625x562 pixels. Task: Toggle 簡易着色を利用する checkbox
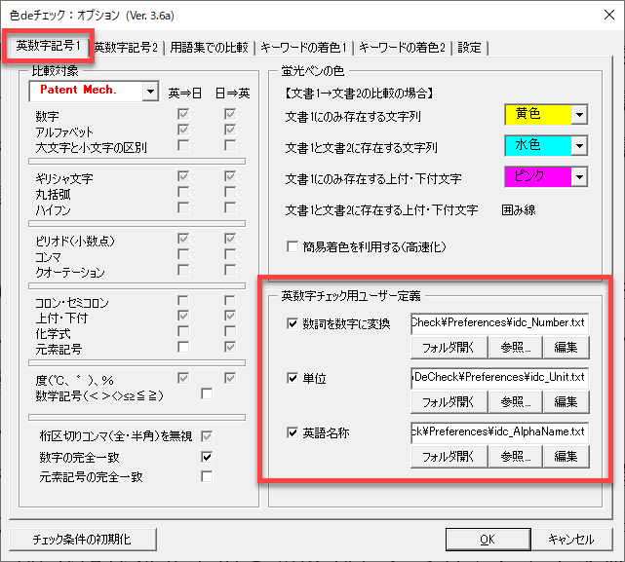click(293, 246)
